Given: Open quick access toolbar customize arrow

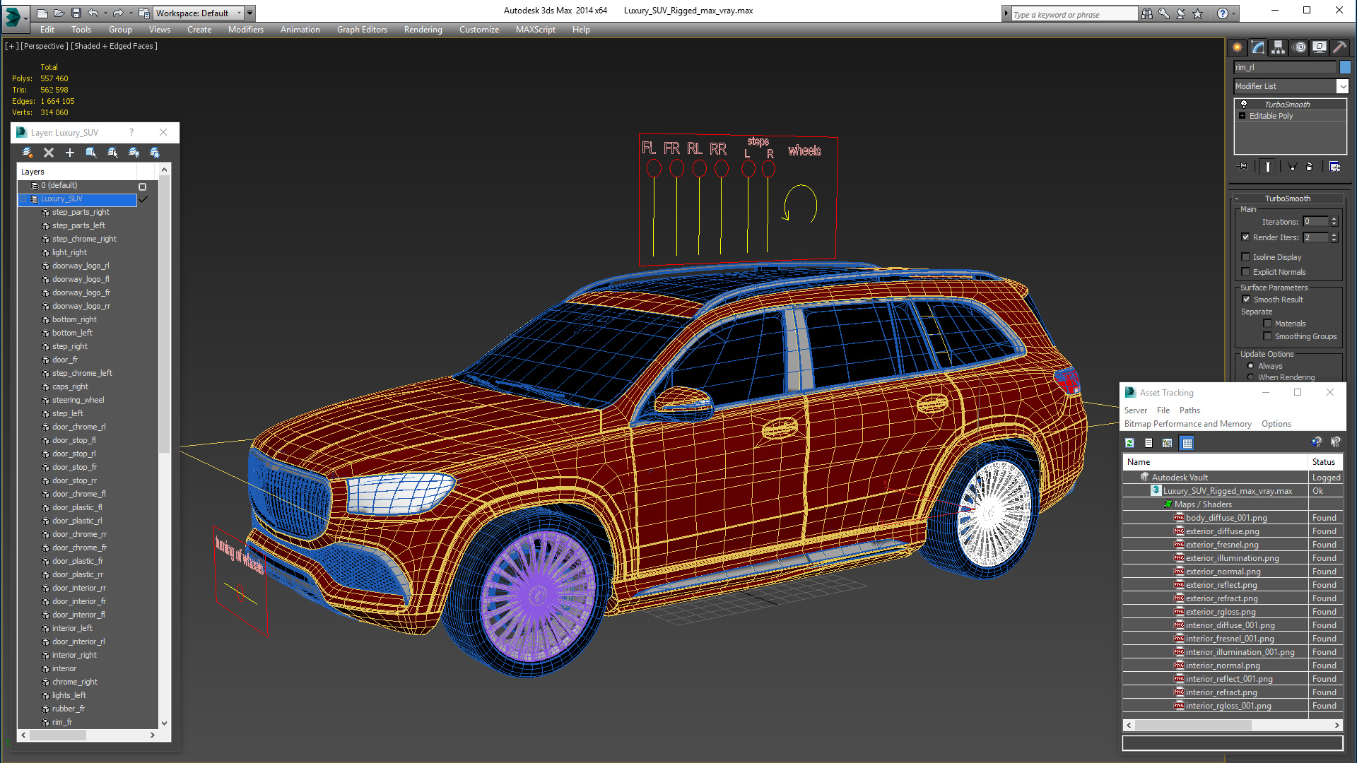Looking at the screenshot, I should 249,13.
